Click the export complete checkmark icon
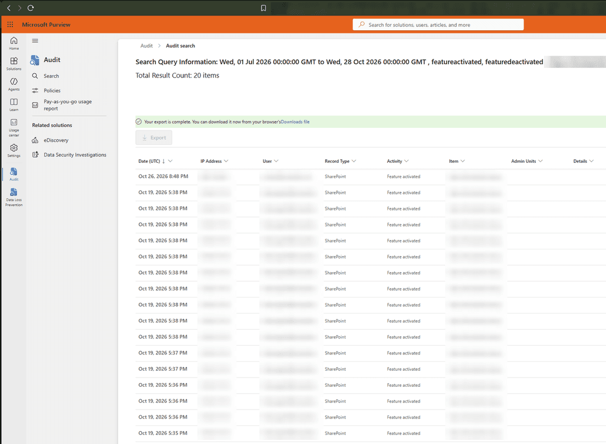 [138, 121]
